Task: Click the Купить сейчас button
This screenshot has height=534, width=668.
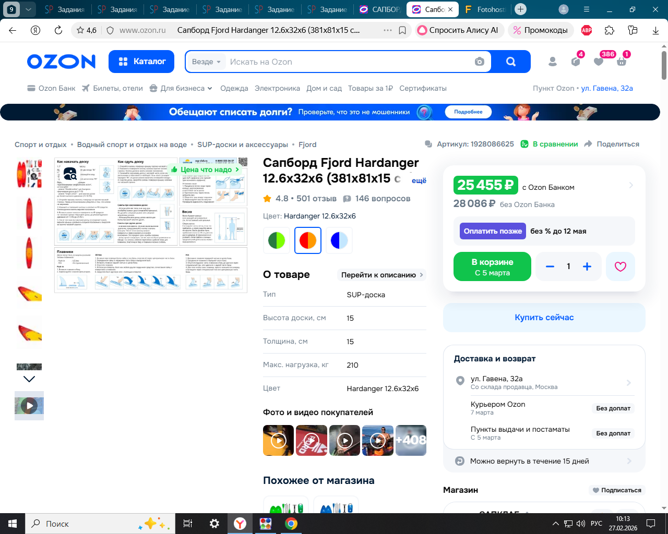Action: [x=544, y=318]
